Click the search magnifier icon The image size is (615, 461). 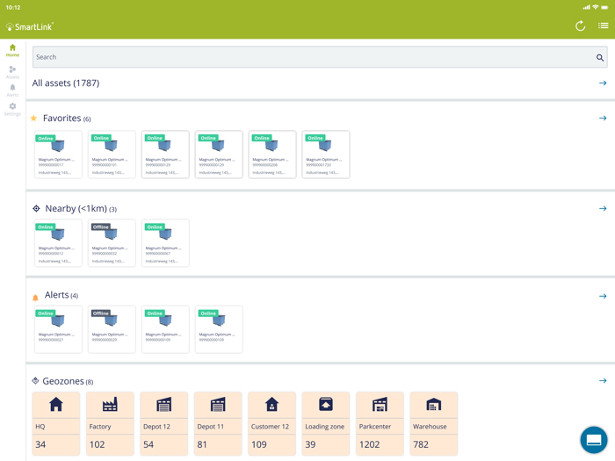coord(600,58)
